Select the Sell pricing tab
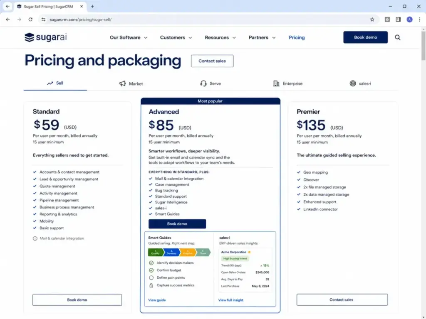 coord(55,83)
